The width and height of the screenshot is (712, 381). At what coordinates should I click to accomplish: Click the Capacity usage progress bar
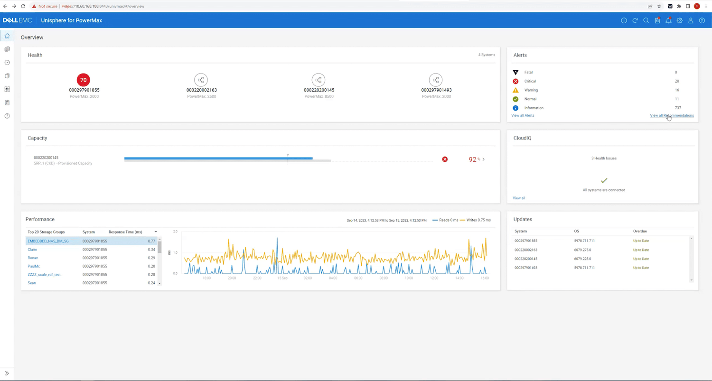[x=227, y=159]
